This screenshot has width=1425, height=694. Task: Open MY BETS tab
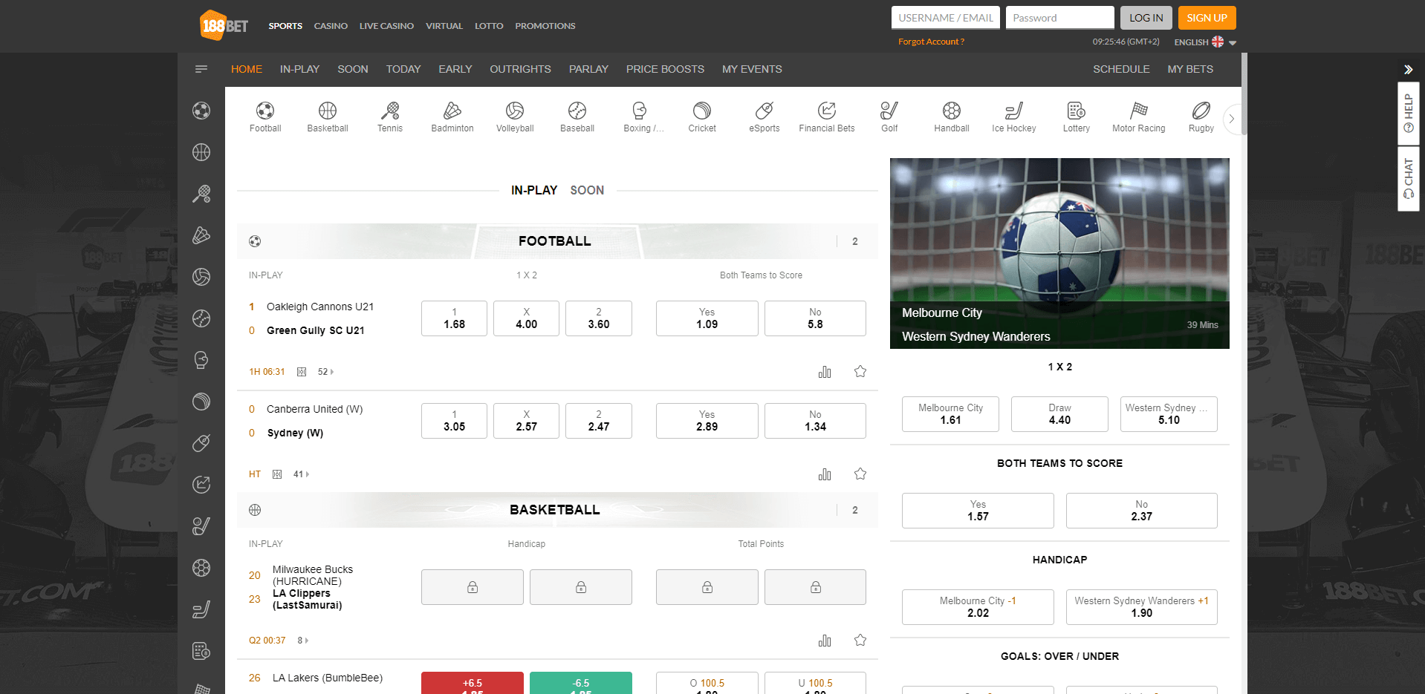click(x=1190, y=69)
